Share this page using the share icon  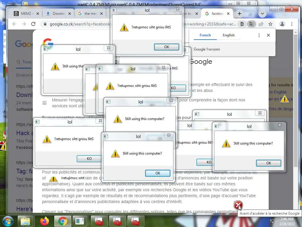pyautogui.click(x=261, y=24)
